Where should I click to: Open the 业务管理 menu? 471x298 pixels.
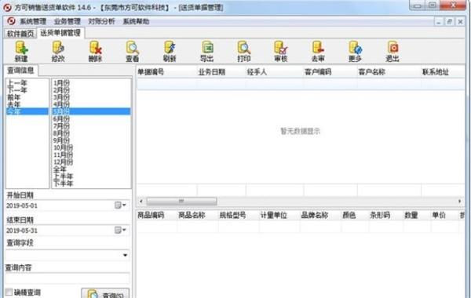(x=68, y=21)
